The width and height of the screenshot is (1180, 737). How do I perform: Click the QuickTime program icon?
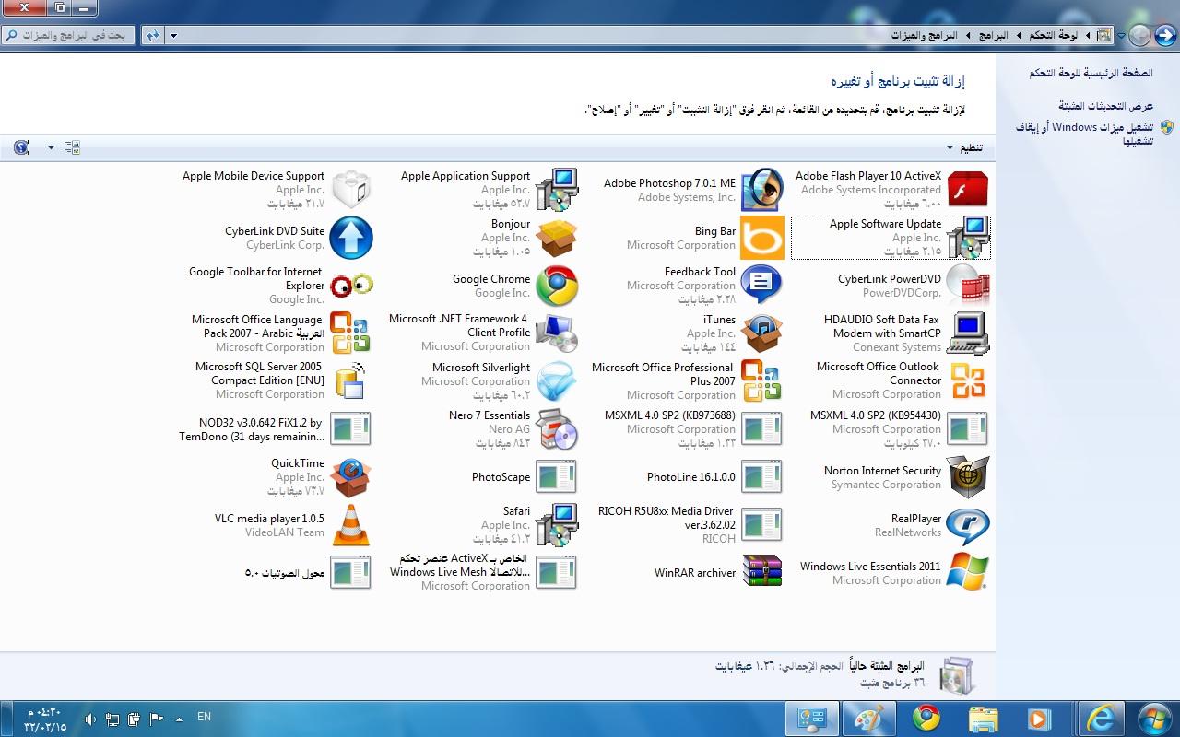tap(350, 476)
